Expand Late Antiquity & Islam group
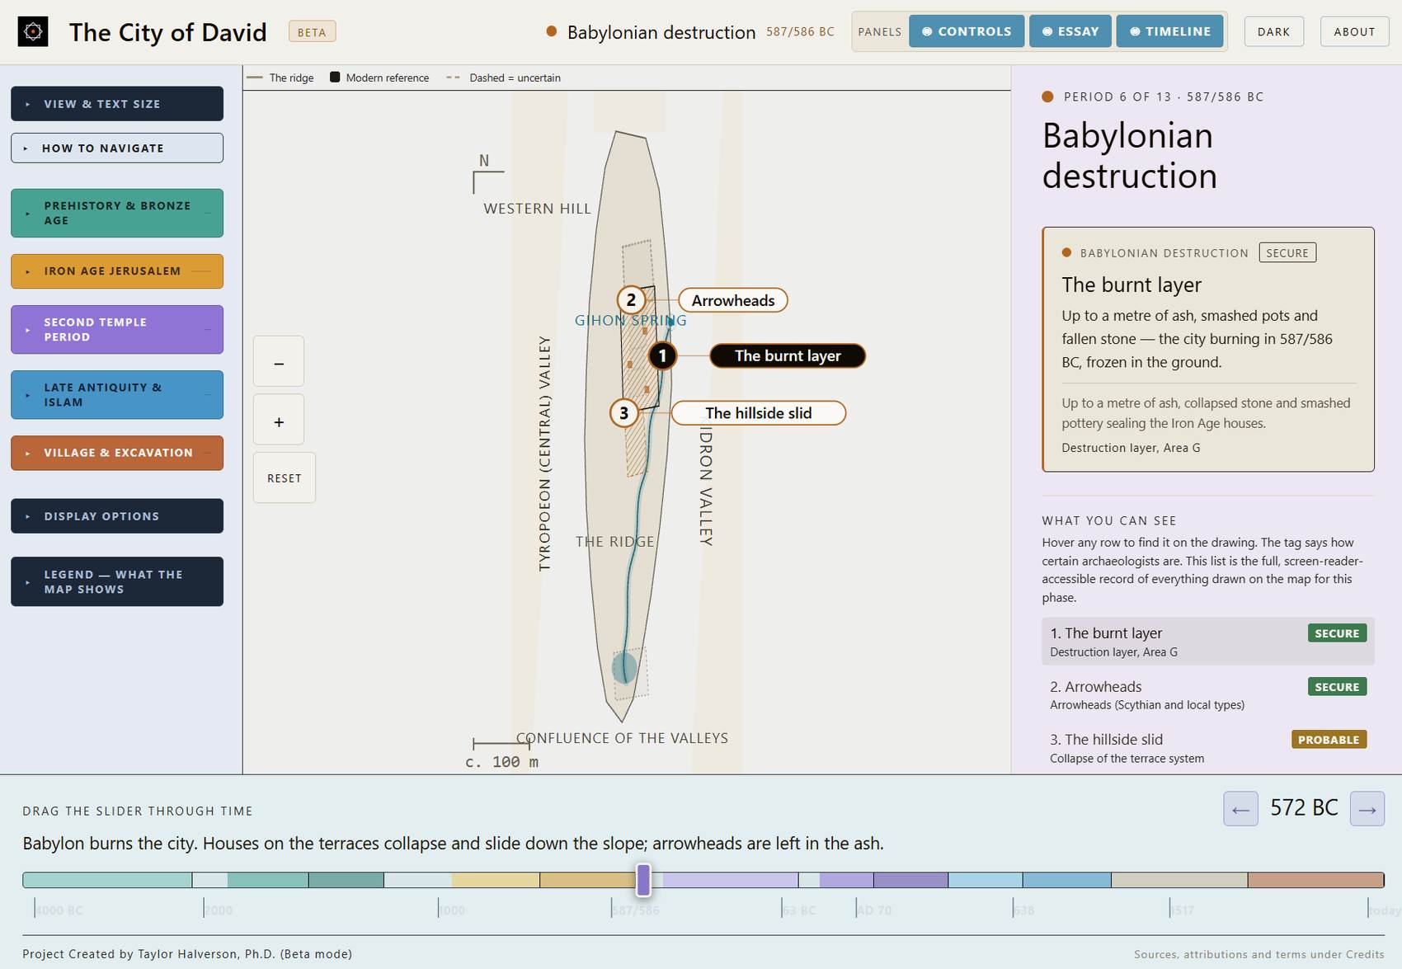1402x969 pixels. (117, 395)
